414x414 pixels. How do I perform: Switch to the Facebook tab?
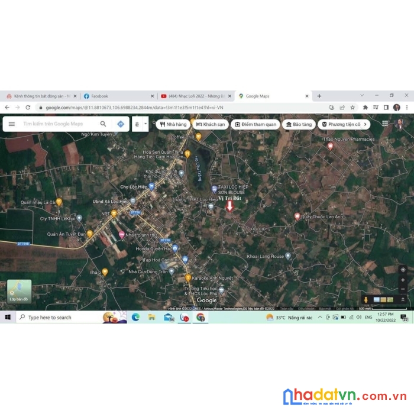click(119, 96)
